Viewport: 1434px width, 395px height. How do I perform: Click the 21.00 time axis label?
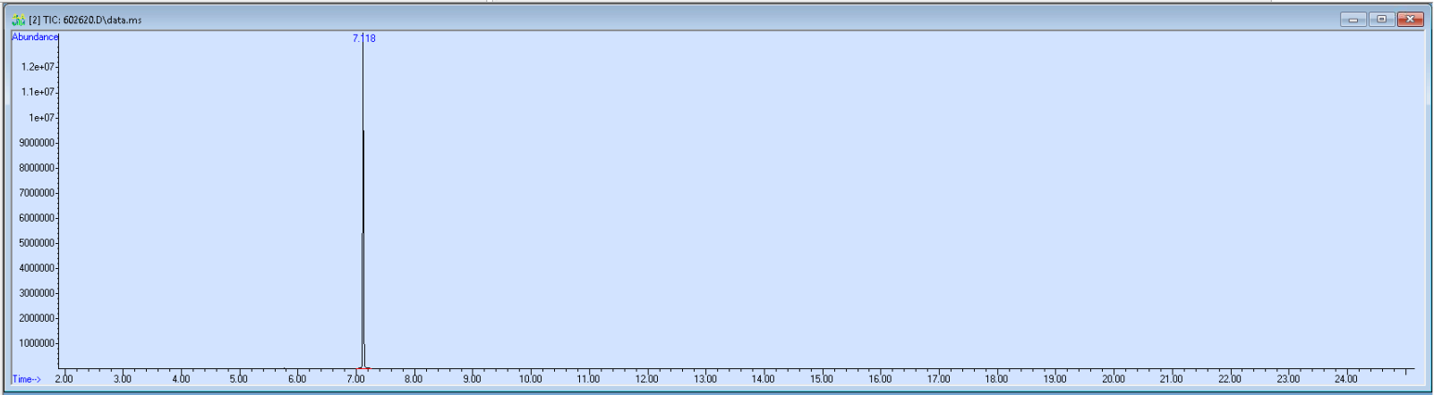coord(1171,379)
